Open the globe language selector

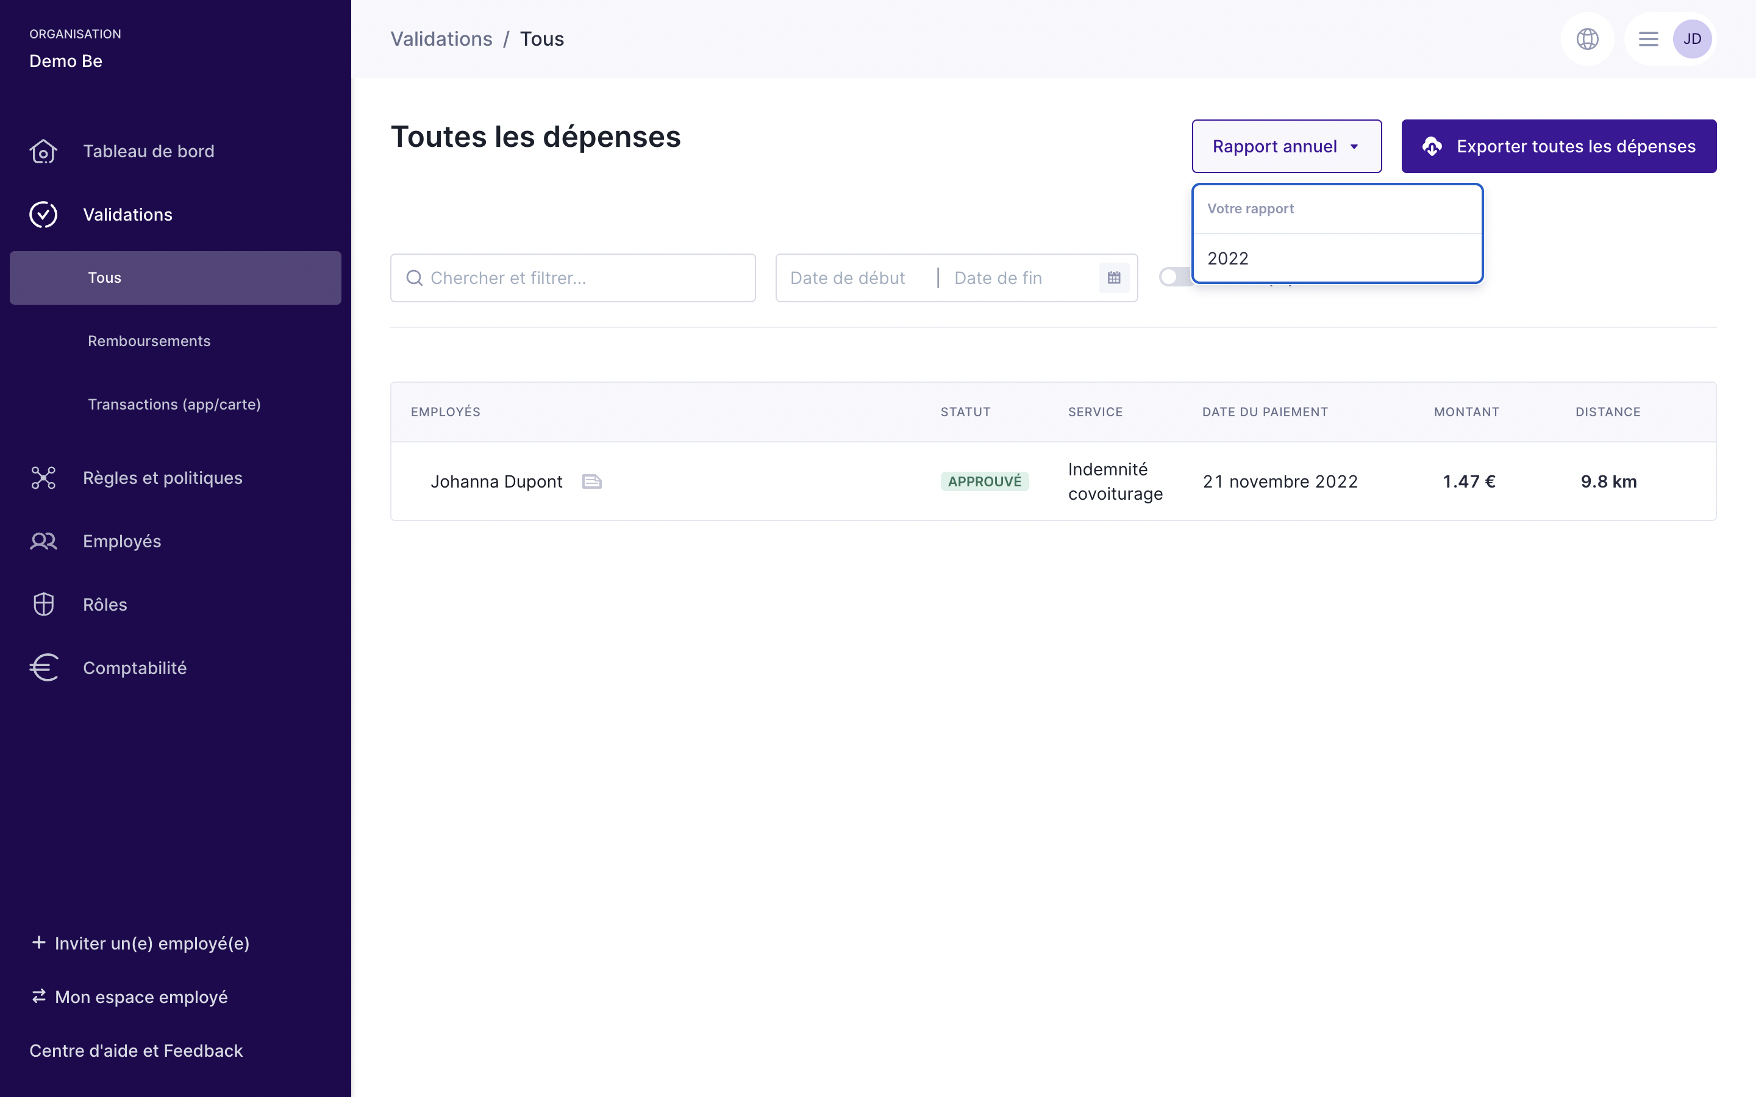[x=1587, y=39]
